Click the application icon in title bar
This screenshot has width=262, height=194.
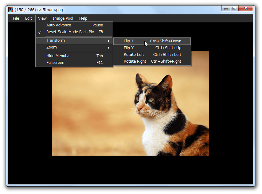(x=11, y=10)
